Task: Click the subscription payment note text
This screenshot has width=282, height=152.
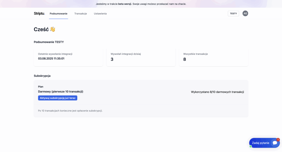Action: (70, 111)
